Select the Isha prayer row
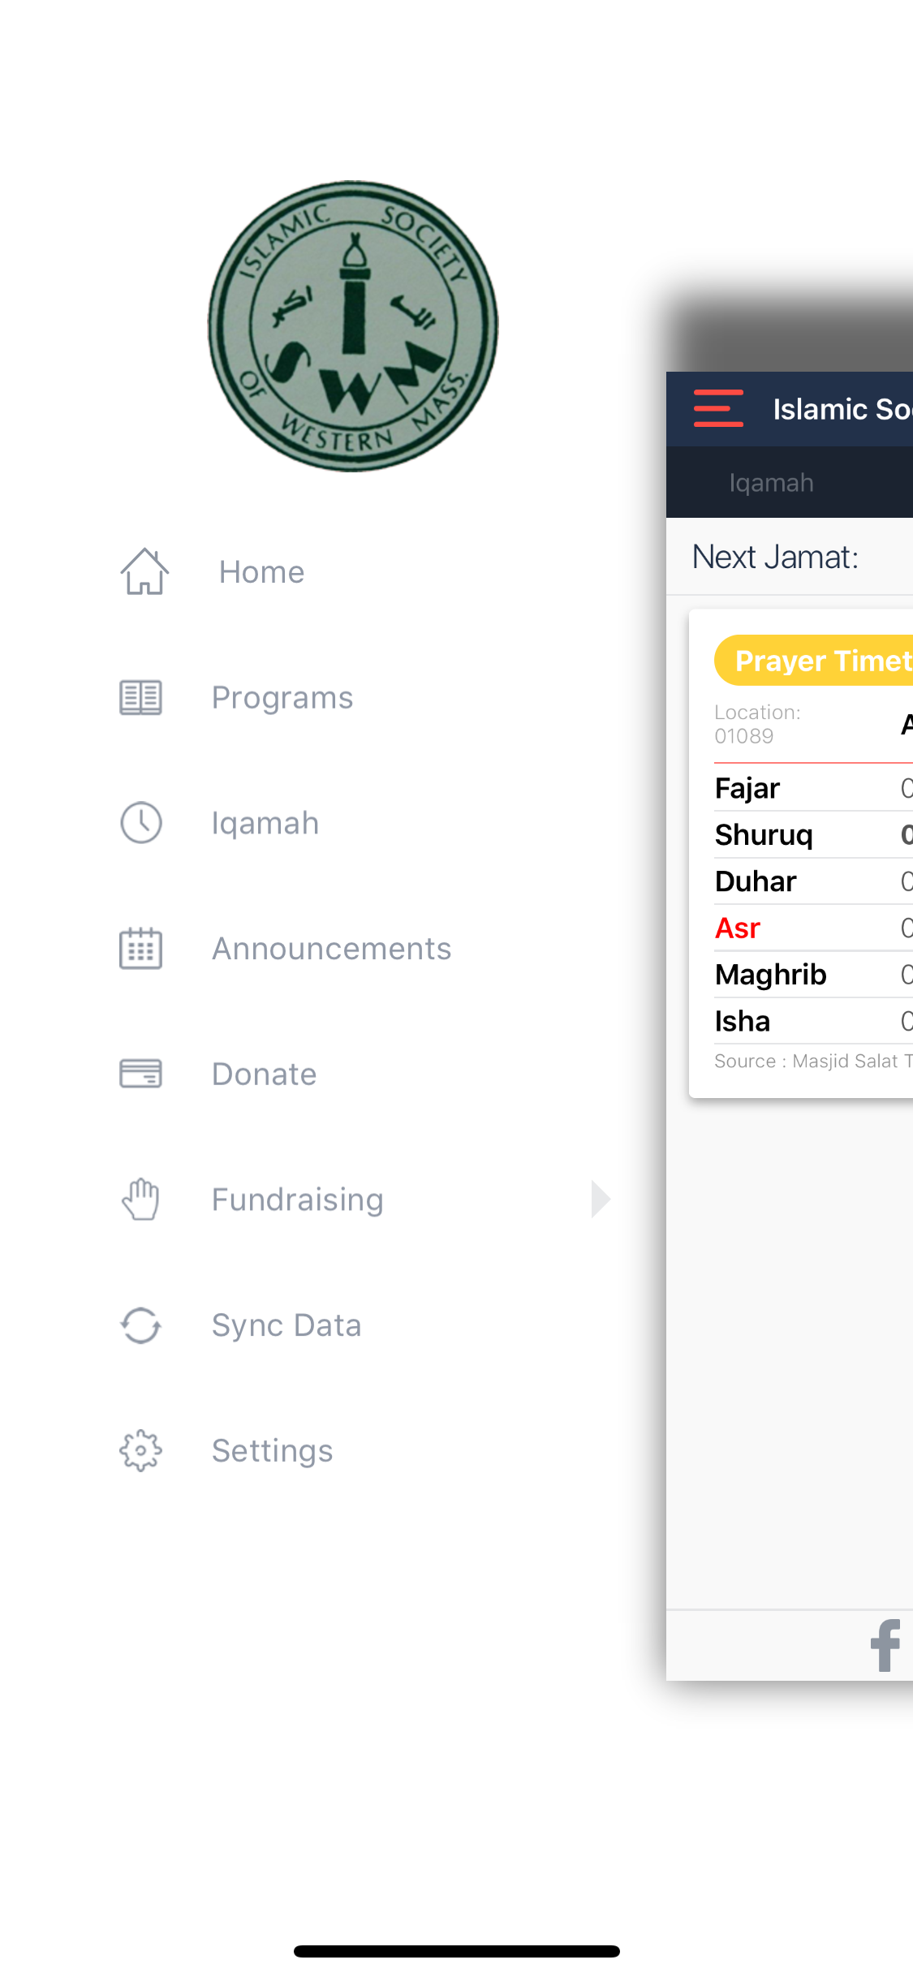This screenshot has width=913, height=1977. click(813, 1021)
